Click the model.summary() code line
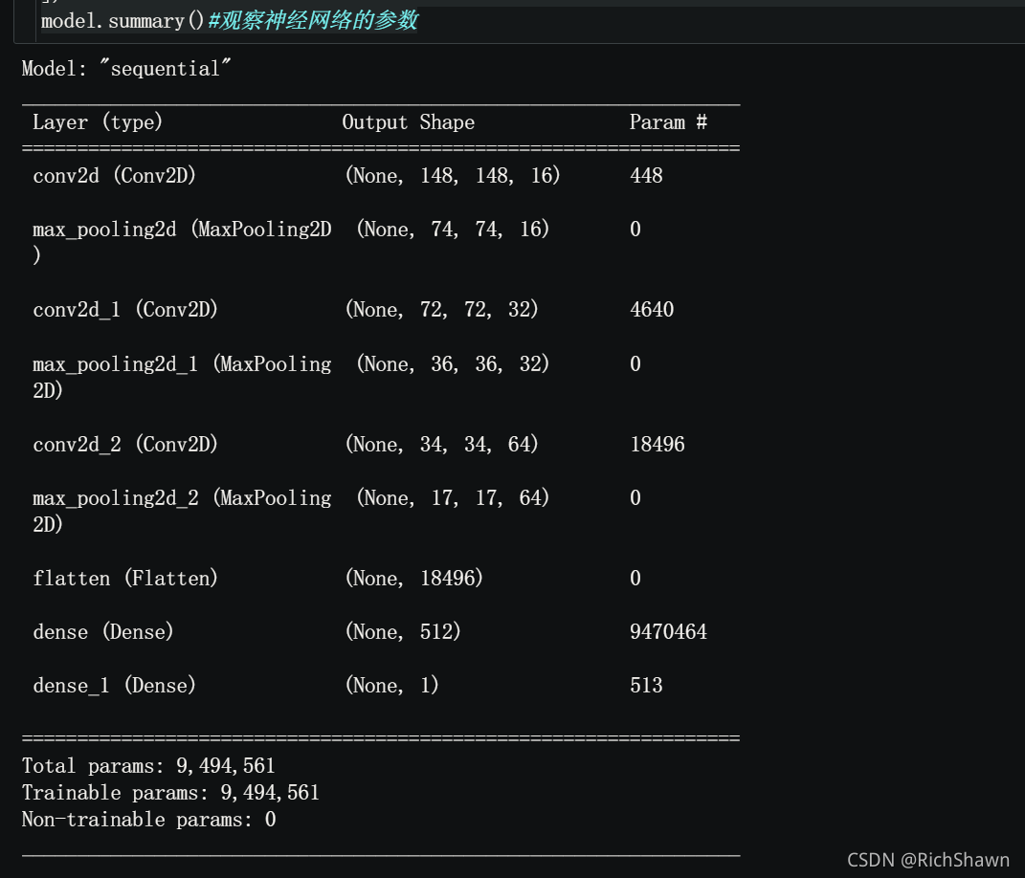This screenshot has width=1025, height=878. (x=230, y=21)
